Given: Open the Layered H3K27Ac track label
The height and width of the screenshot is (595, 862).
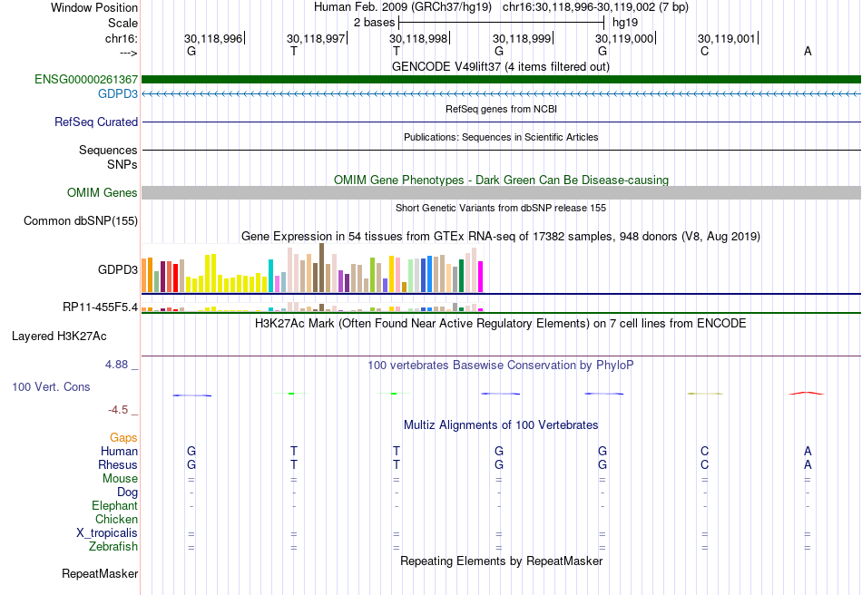Looking at the screenshot, I should click(x=59, y=337).
